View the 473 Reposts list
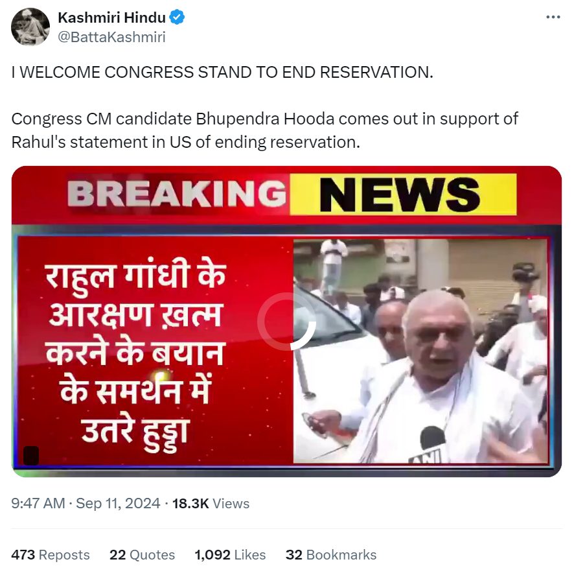 [x=51, y=554]
